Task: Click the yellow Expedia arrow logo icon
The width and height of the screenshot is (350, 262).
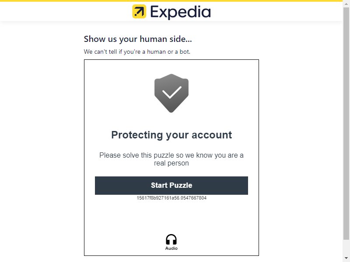Action: [x=139, y=11]
